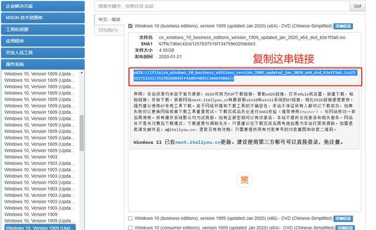Screen dimensions: 376x230
Task: Expand the 开发人员工具 sidebar section
Action: [43, 53]
